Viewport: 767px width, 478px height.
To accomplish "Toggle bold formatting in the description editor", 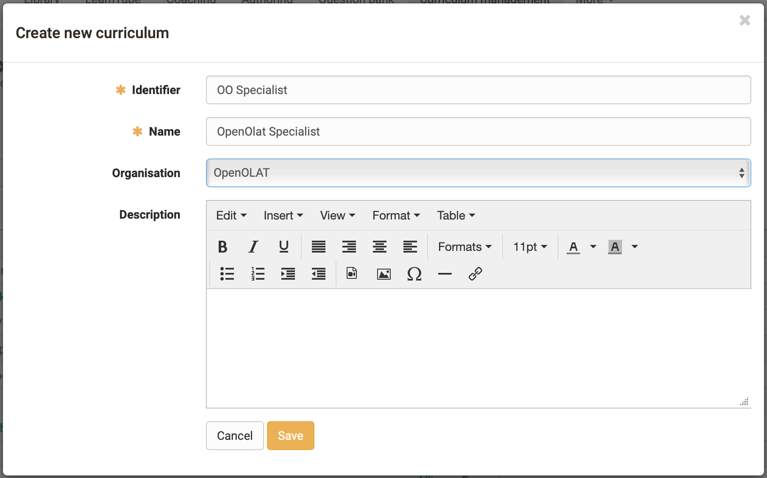I will [222, 247].
